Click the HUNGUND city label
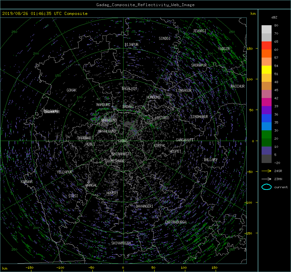 (x=153, y=97)
